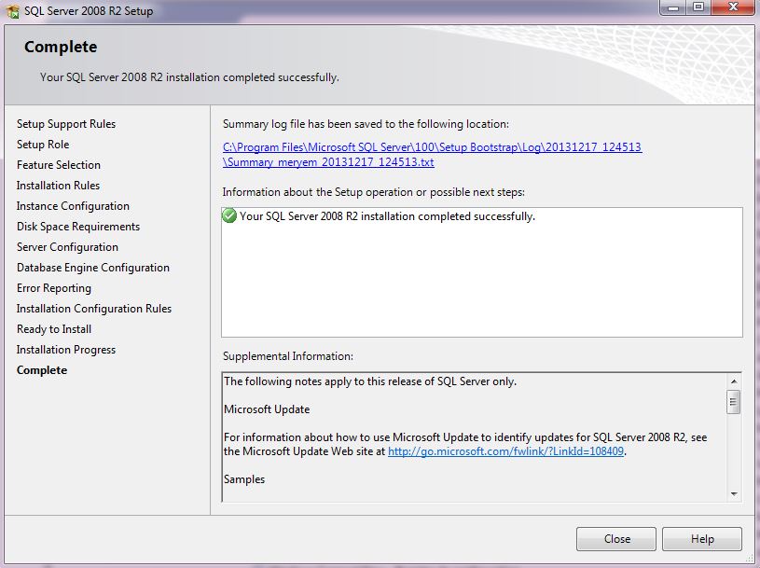This screenshot has width=760, height=568.
Task: Select the Disk Space Requirements step
Action: 78,227
